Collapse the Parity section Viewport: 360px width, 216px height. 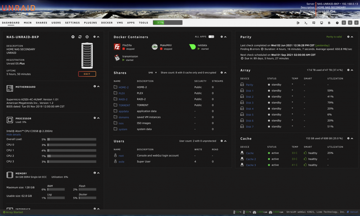(x=352, y=37)
